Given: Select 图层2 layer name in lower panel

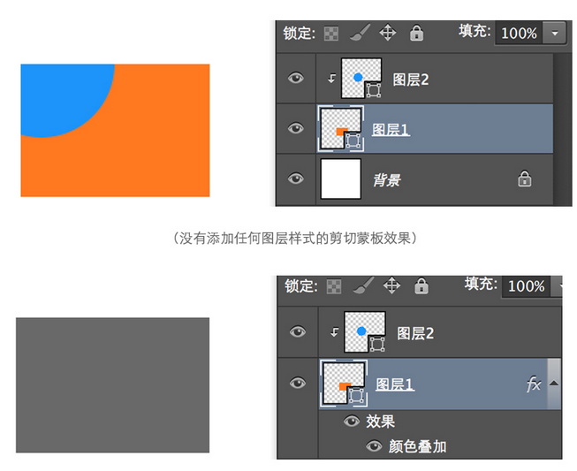Looking at the screenshot, I should (415, 333).
